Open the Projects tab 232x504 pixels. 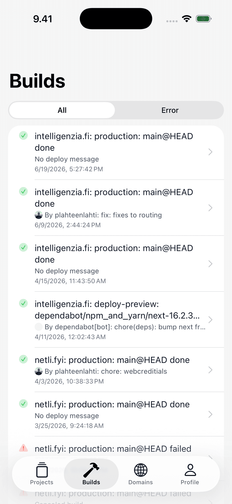[42, 473]
